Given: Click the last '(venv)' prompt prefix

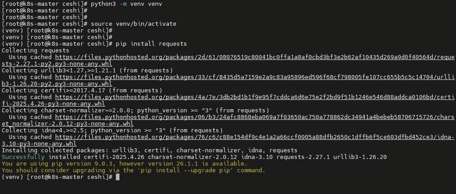Looking at the screenshot, I should [x=12, y=177].
